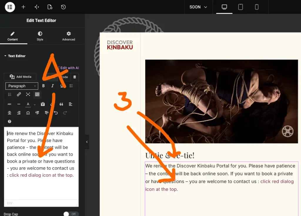
Task: Insert special character omega icon
Action: pyautogui.click(x=28, y=113)
